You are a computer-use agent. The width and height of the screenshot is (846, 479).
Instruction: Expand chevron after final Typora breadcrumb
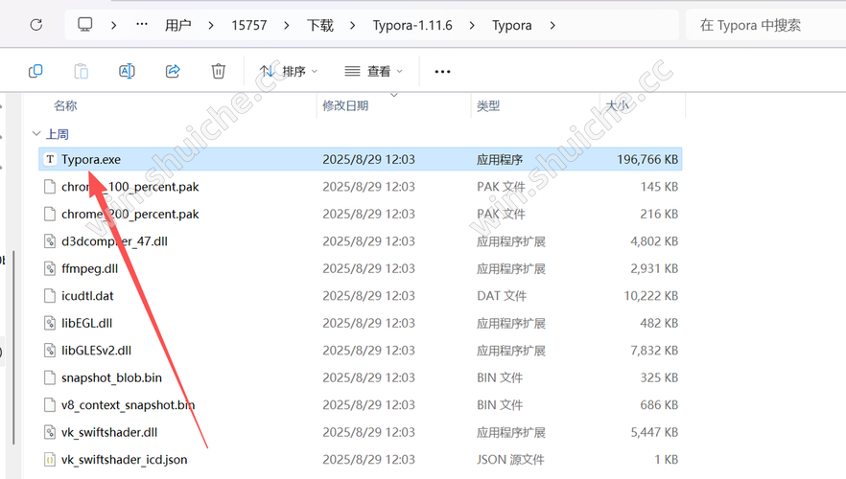[x=552, y=25]
